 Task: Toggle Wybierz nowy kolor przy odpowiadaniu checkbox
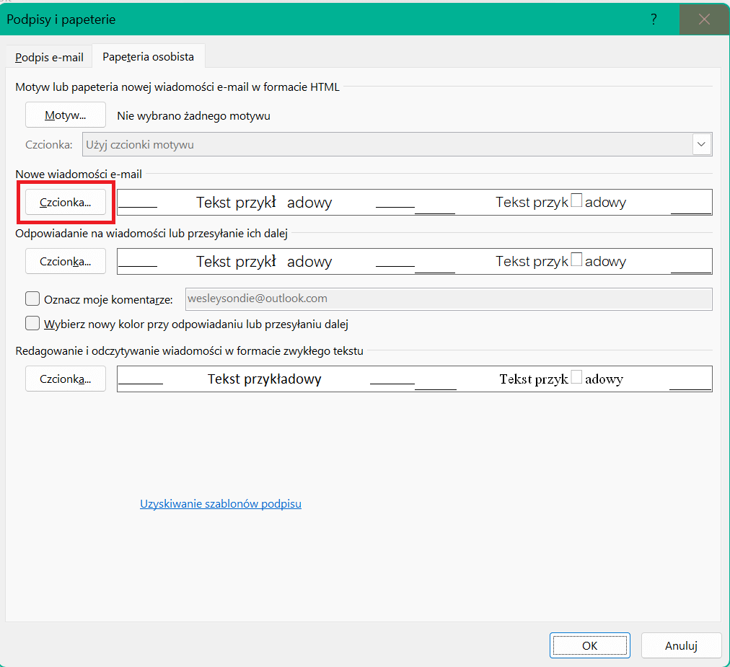coord(32,324)
